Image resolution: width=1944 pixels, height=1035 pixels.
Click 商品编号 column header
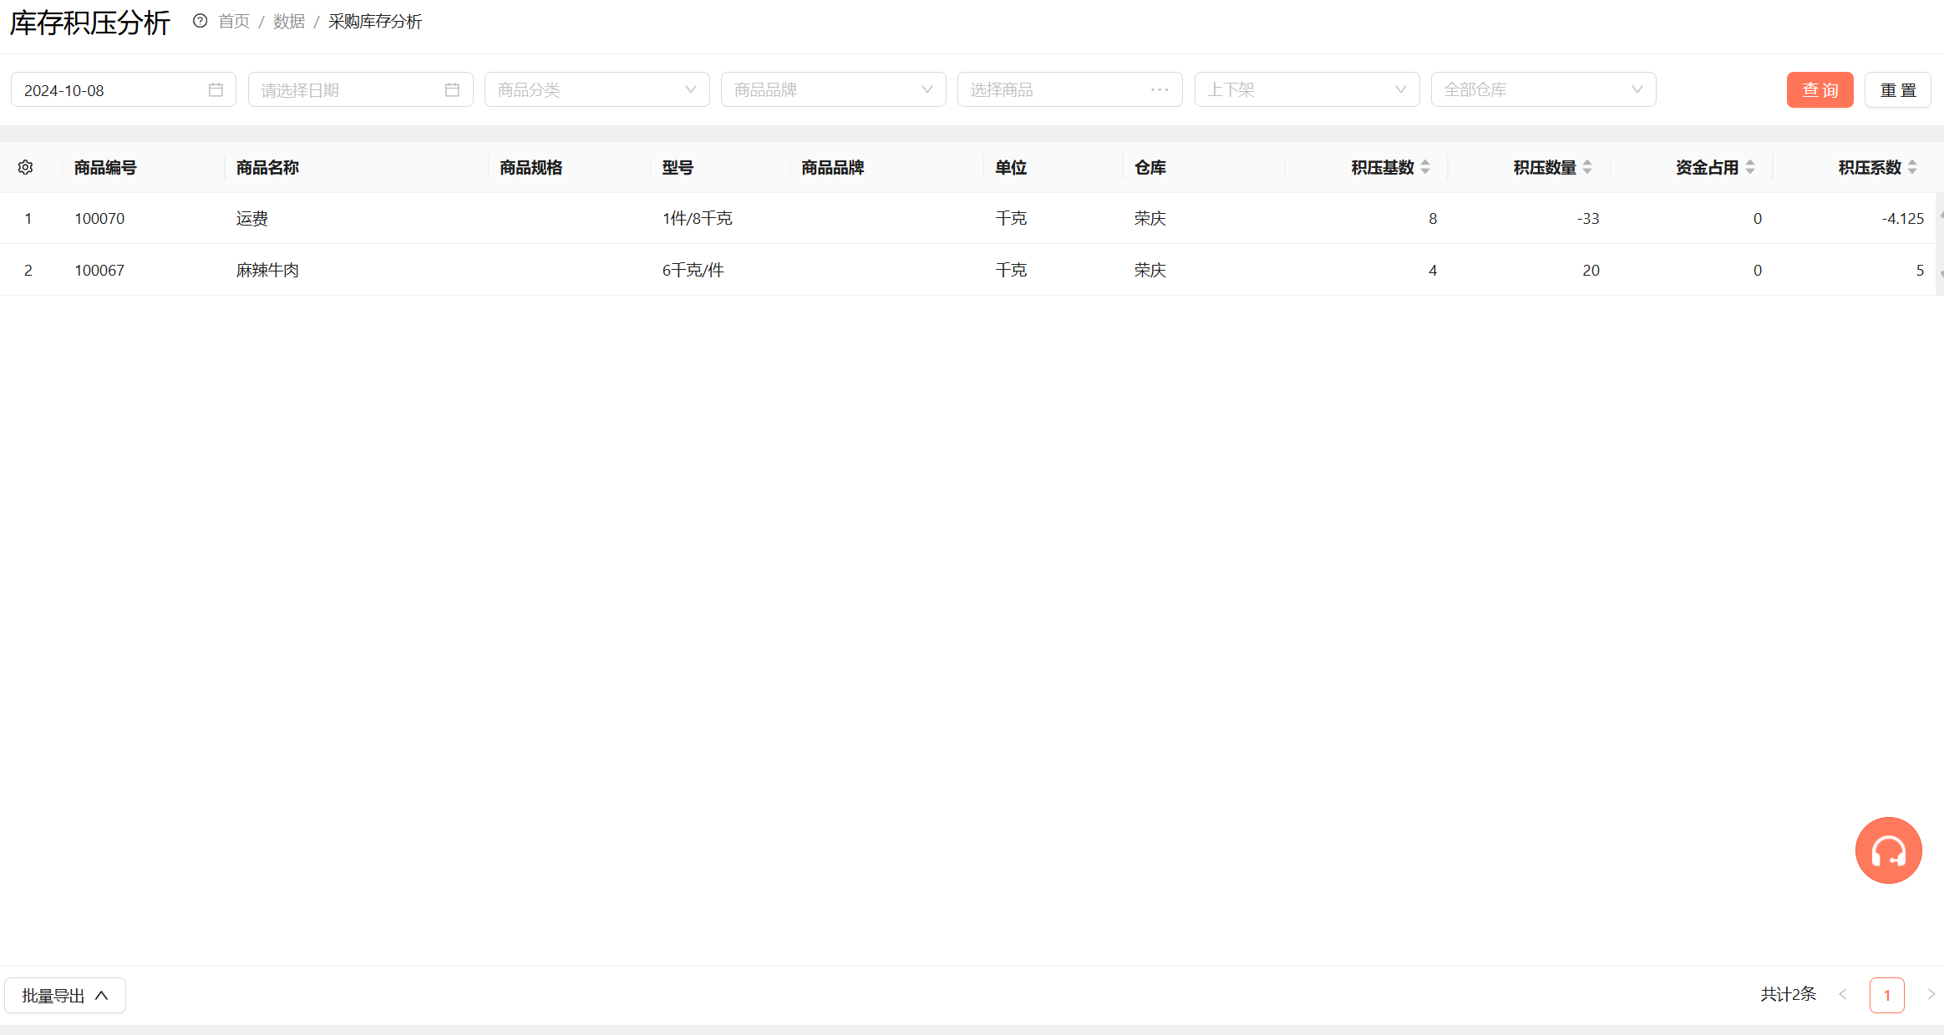point(105,167)
